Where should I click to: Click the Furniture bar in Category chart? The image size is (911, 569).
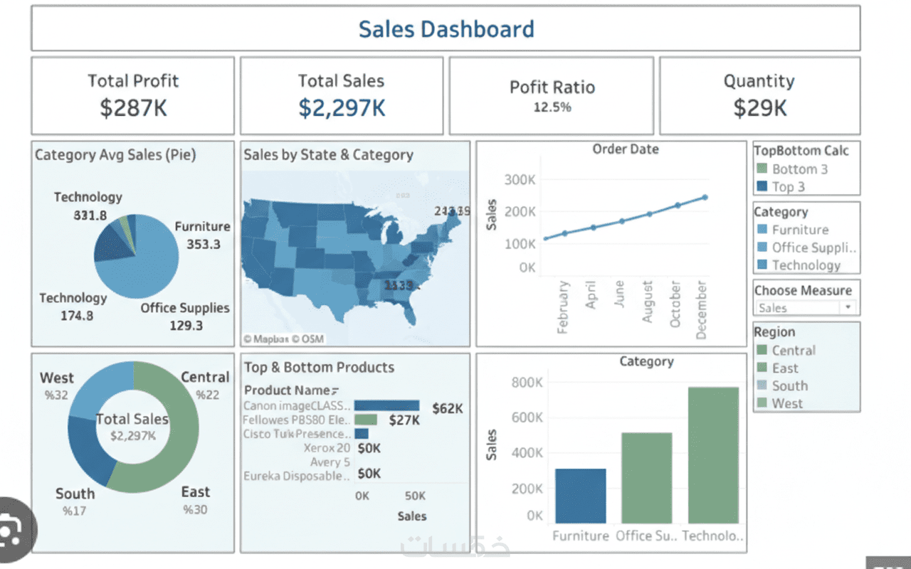coord(580,496)
